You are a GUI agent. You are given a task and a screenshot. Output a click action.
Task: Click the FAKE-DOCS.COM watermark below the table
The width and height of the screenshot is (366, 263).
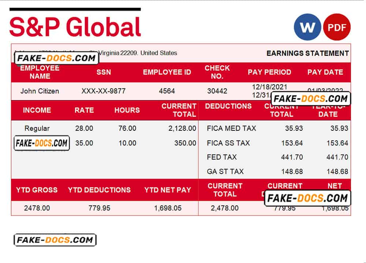click(x=55, y=240)
